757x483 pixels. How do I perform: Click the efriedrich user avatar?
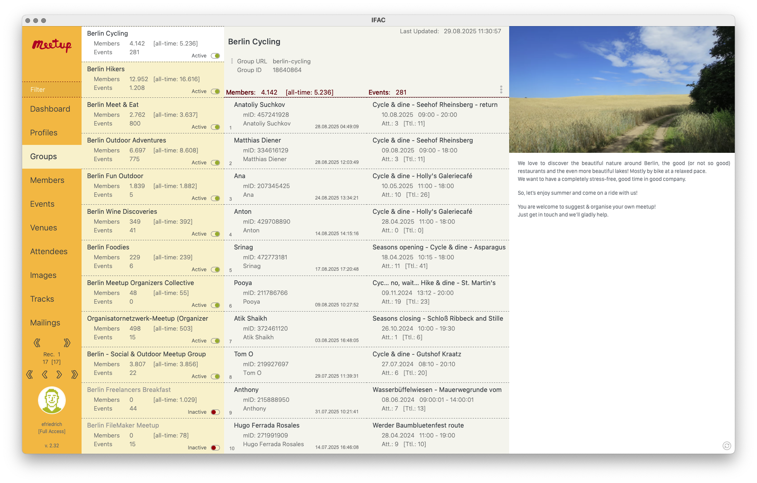click(x=52, y=400)
